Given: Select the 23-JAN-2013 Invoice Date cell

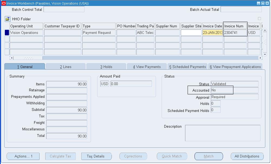Looking at the screenshot, I should click(212, 33).
